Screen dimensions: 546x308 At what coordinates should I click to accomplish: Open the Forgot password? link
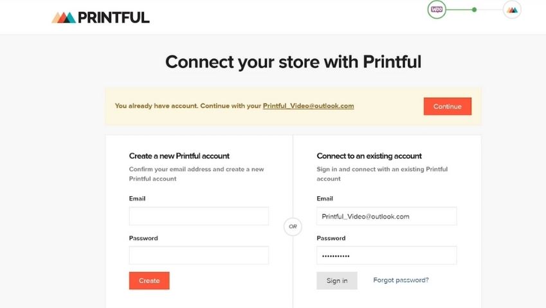pyautogui.click(x=401, y=280)
